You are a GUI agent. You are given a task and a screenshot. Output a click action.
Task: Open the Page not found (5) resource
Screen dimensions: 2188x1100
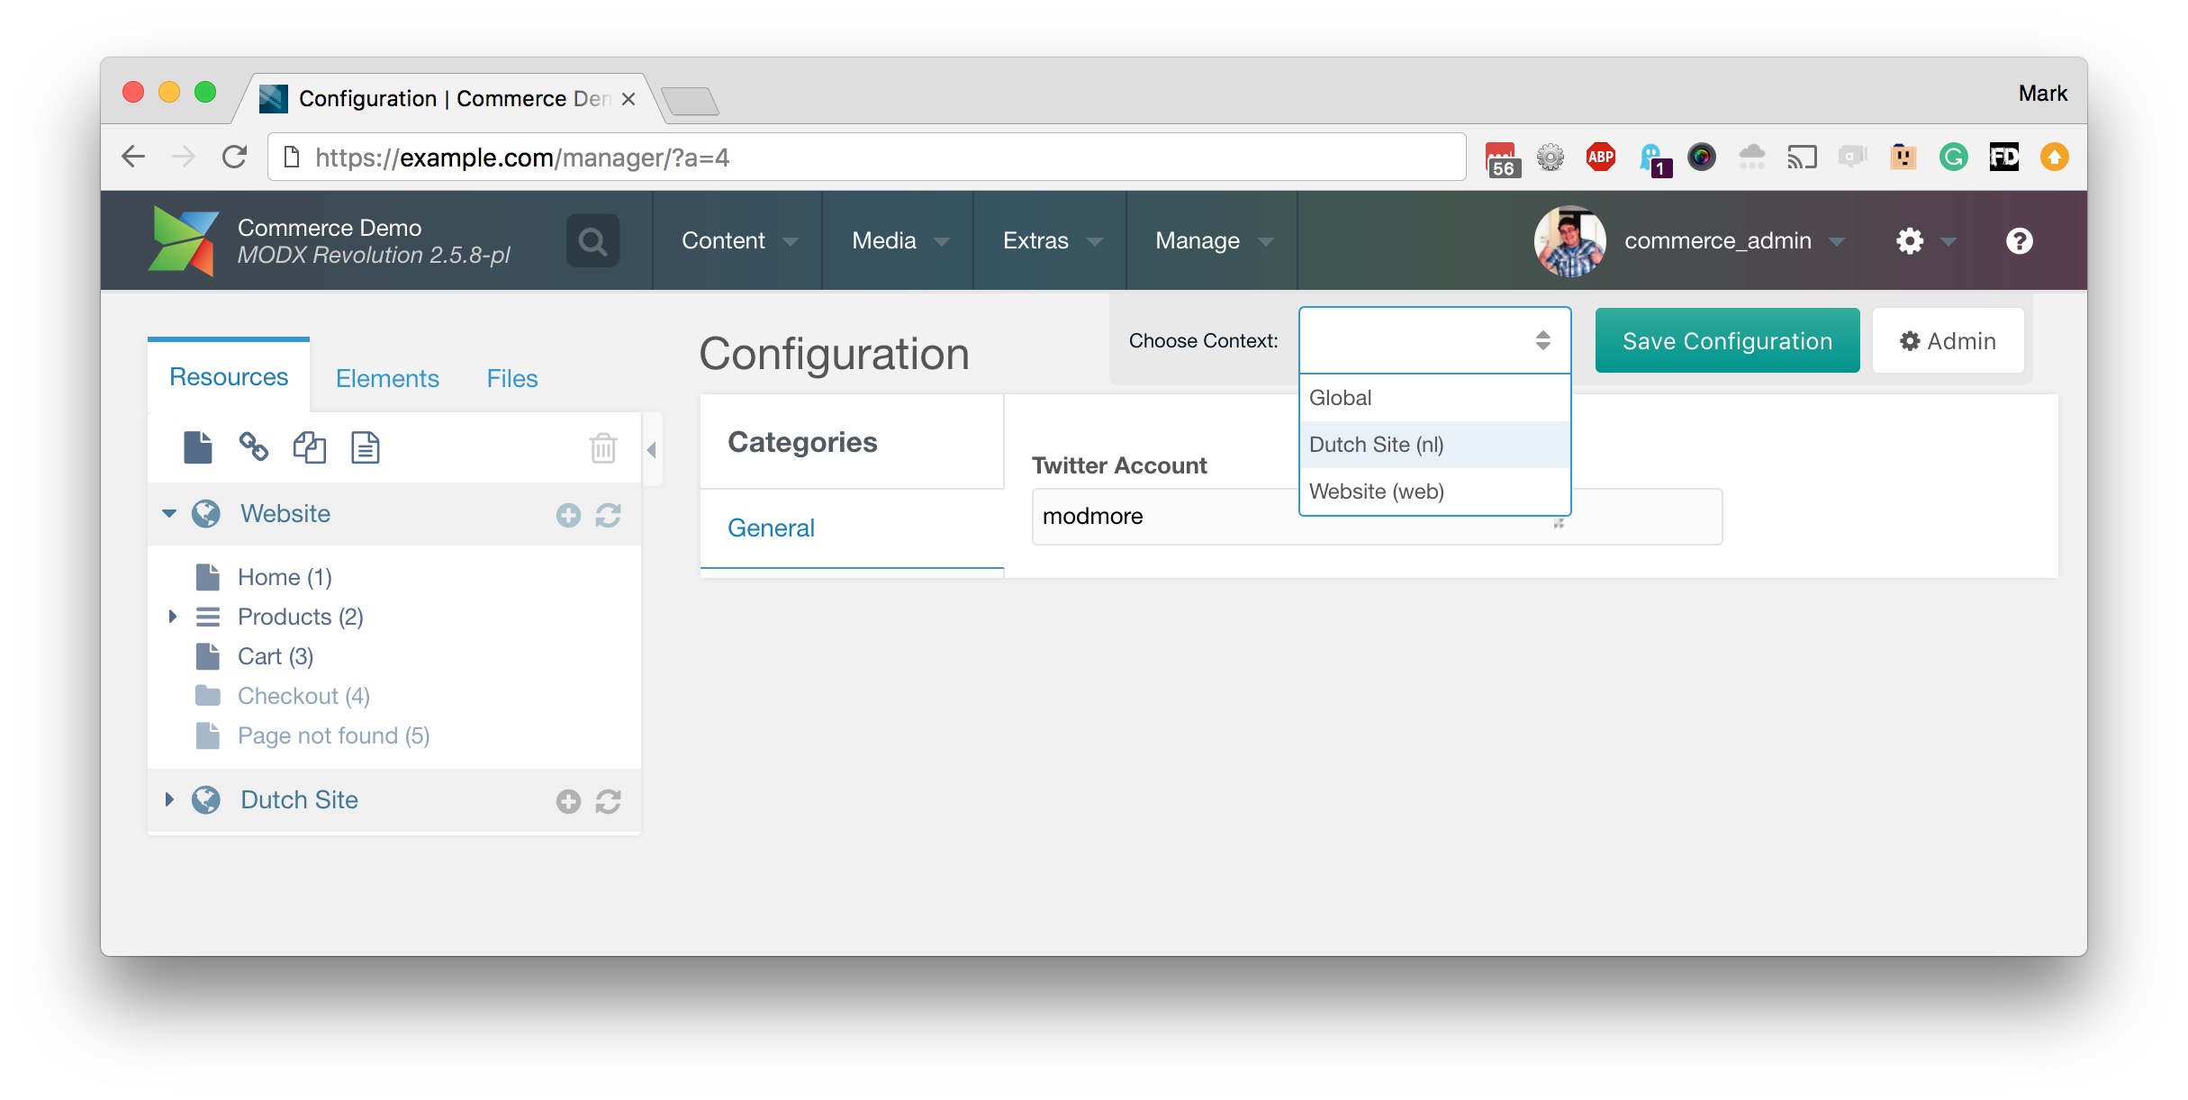click(x=333, y=735)
